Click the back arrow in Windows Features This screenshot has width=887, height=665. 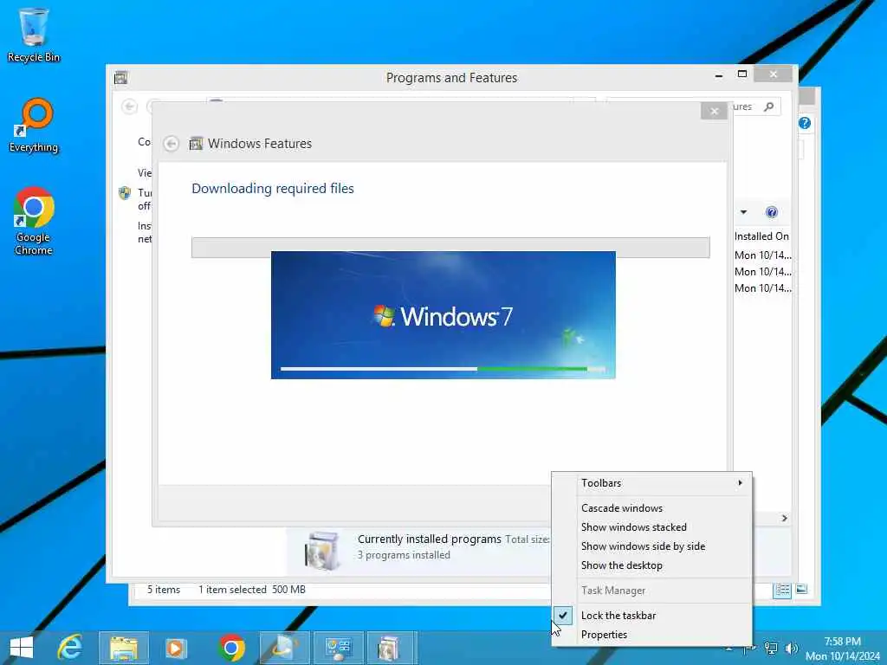[x=172, y=144]
